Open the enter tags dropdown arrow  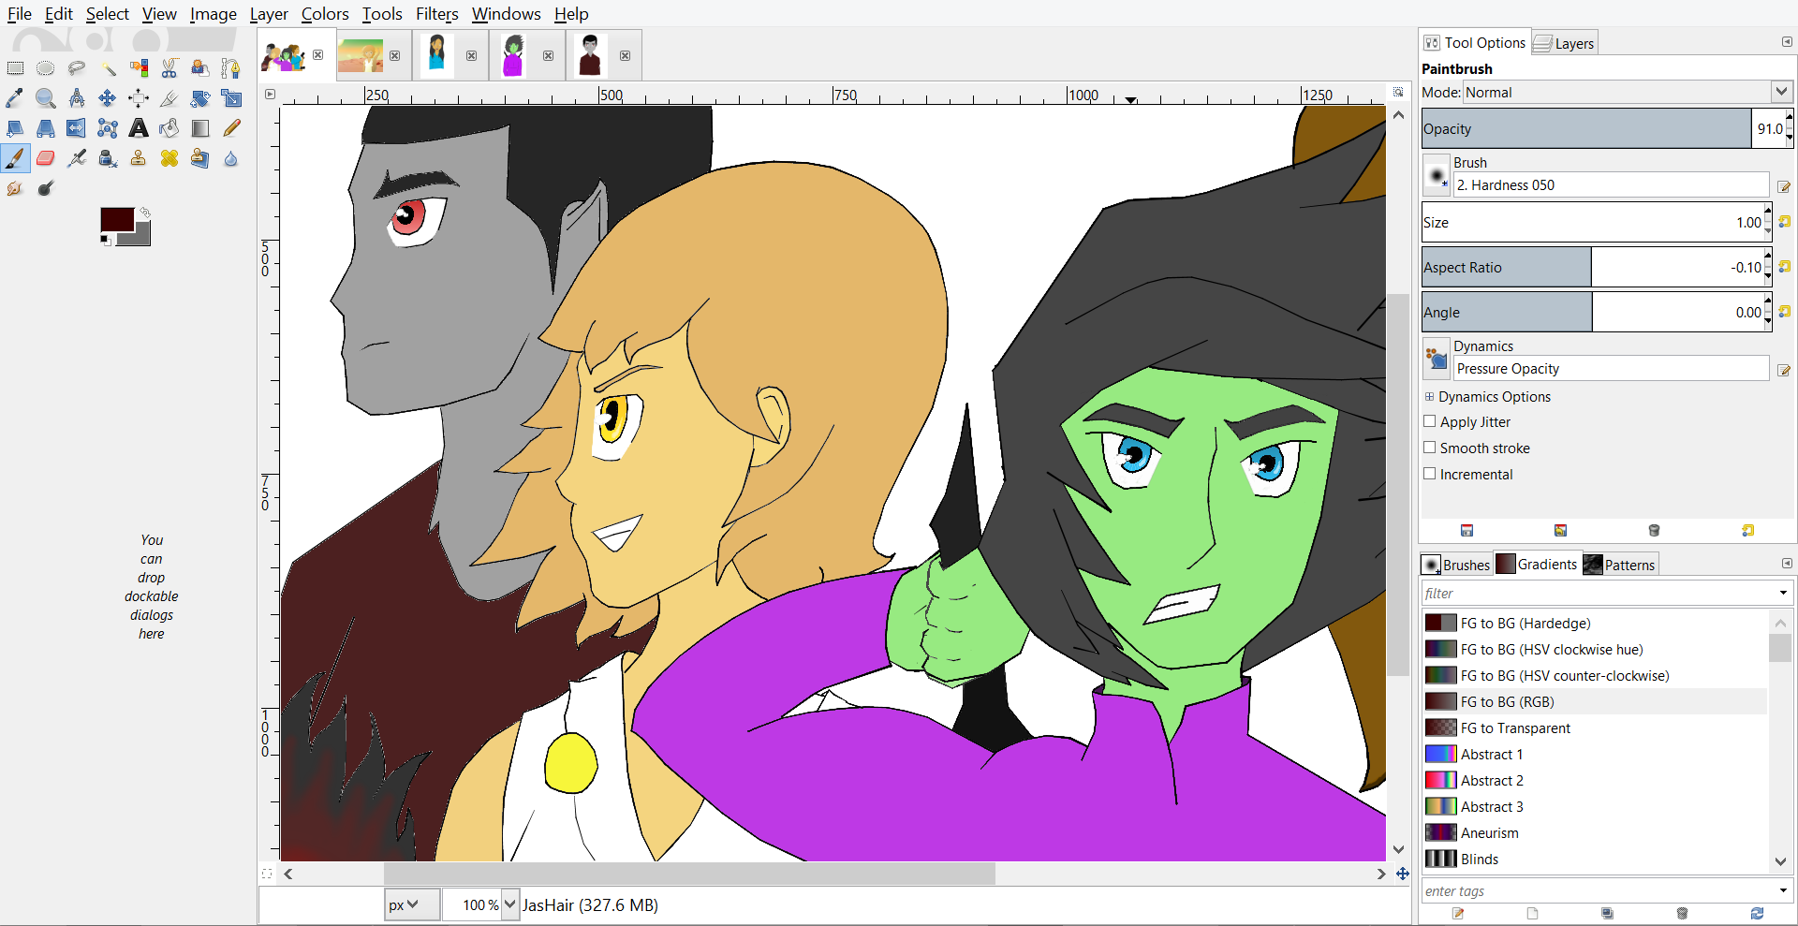1782,890
